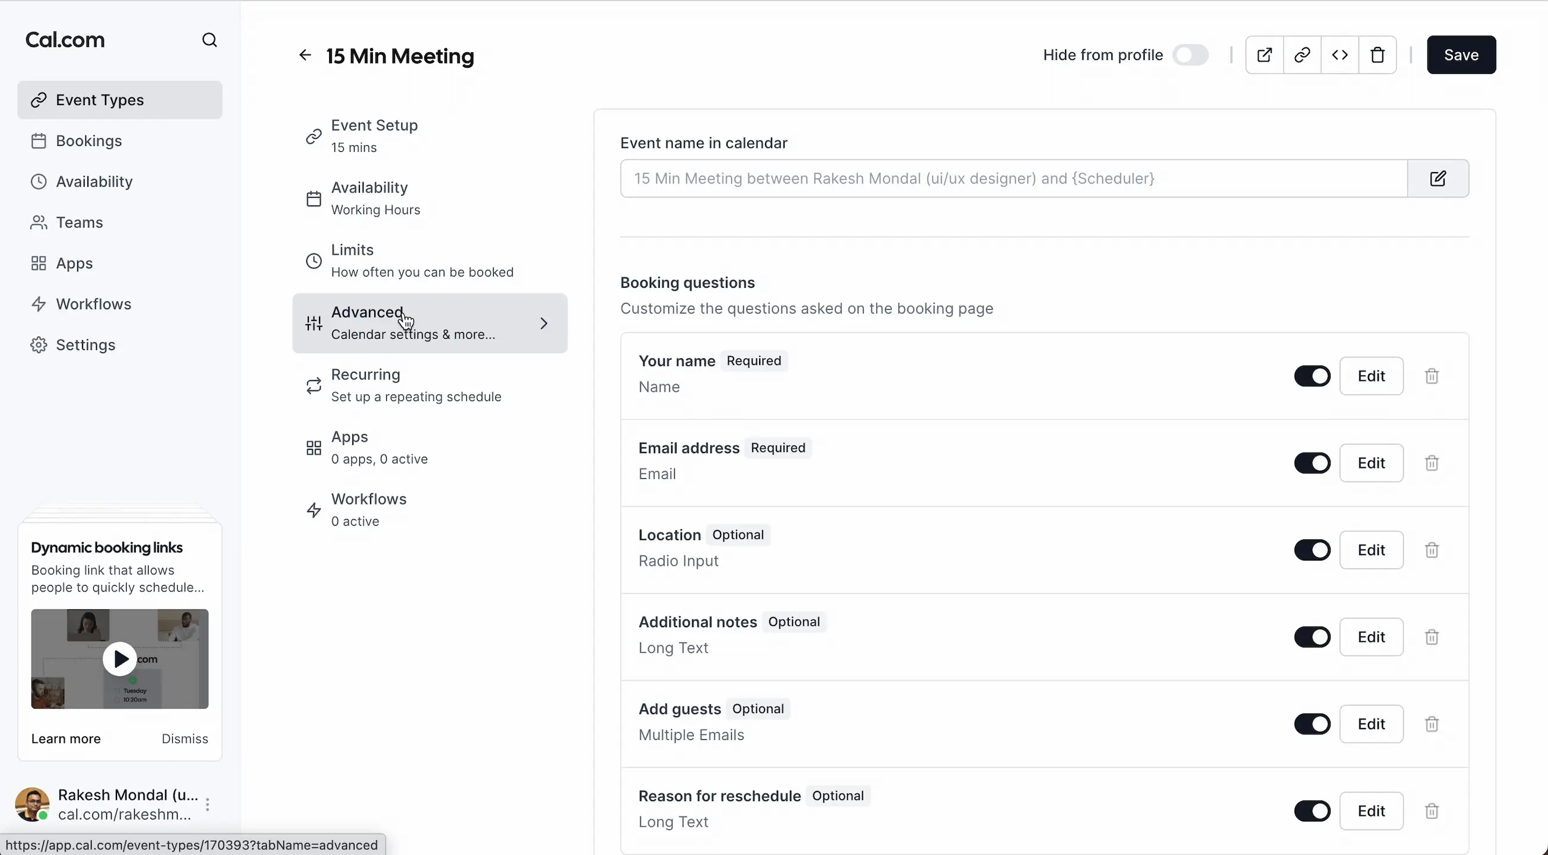Viewport: 1548px width, 855px height.
Task: Toggle Hide from profile switch
Action: click(1190, 55)
